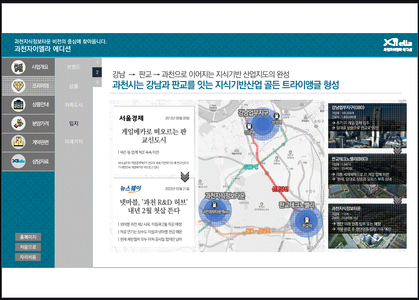The image size is (419, 300).
Task: Click the 판교역 station pin on map
Action: click(307, 220)
